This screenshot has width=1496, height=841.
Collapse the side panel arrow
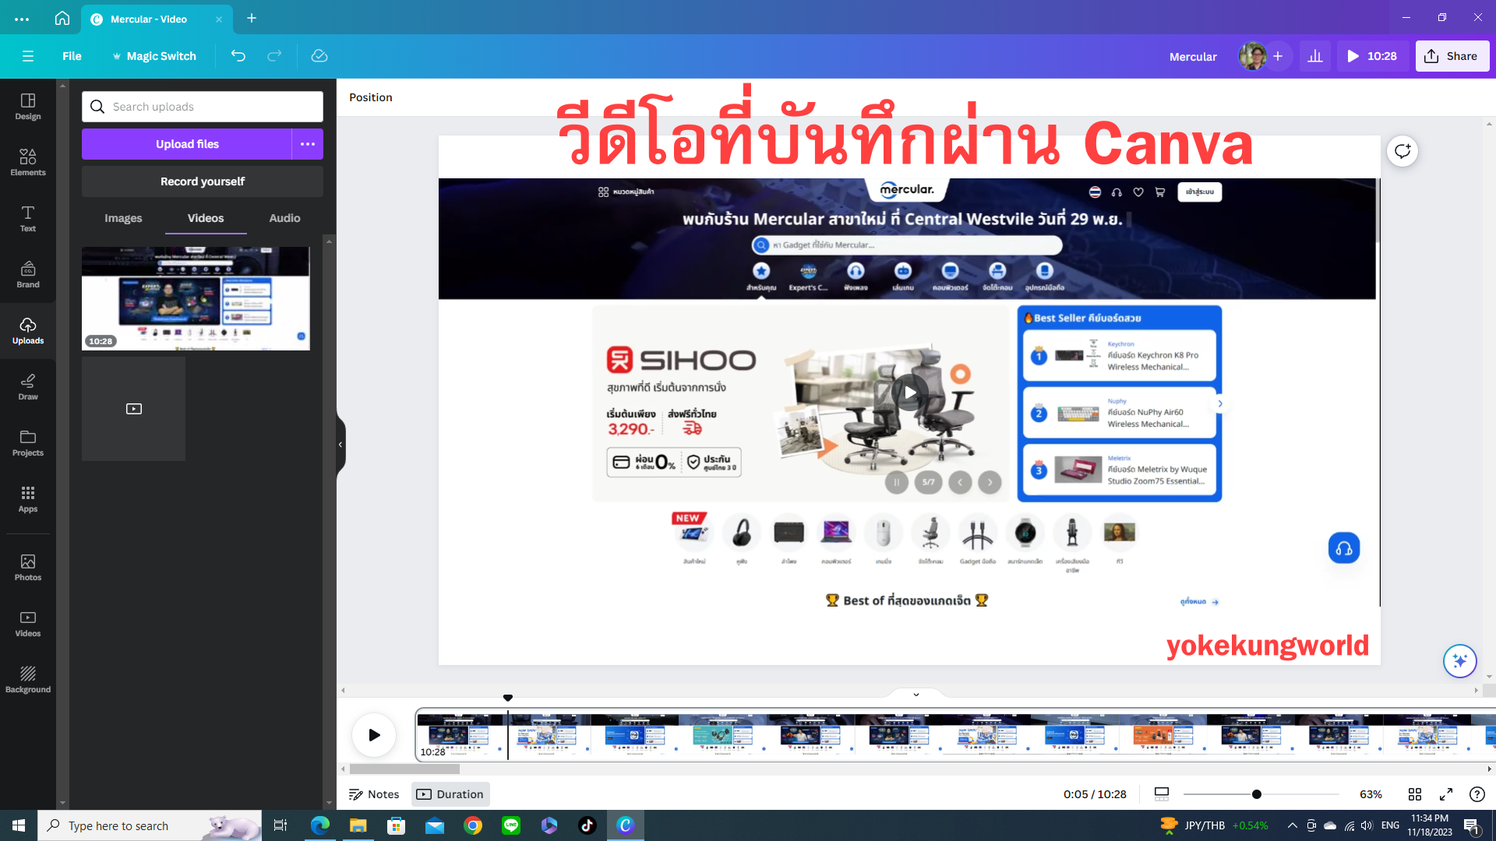click(x=340, y=445)
